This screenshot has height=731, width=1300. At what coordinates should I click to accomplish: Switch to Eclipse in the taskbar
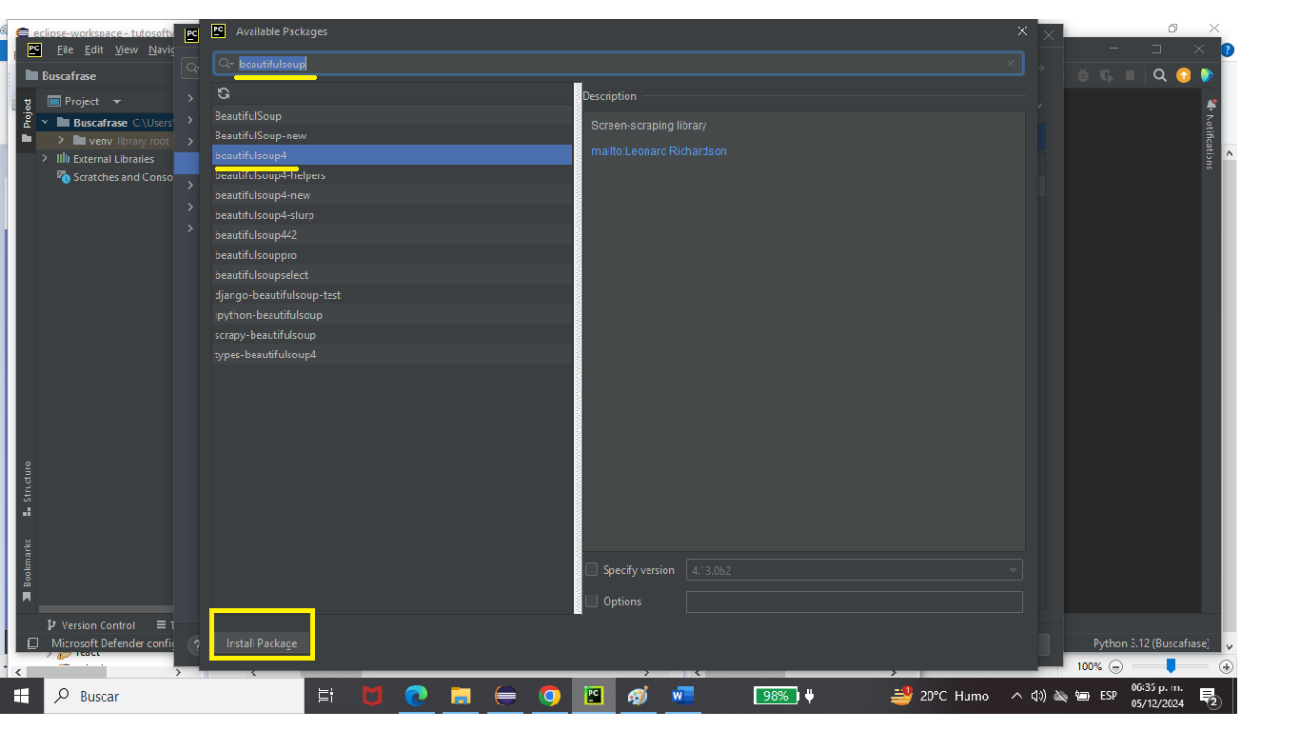tap(505, 696)
